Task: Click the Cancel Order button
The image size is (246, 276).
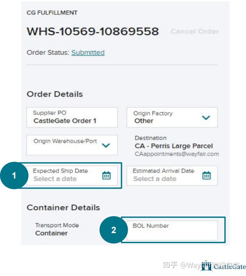Action: point(194,31)
